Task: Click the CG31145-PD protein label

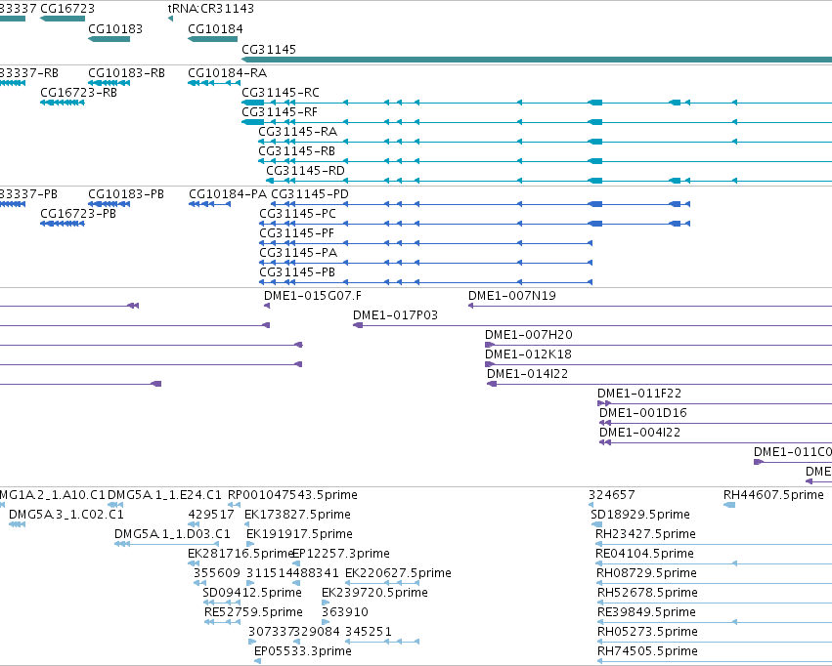Action: coord(310,194)
